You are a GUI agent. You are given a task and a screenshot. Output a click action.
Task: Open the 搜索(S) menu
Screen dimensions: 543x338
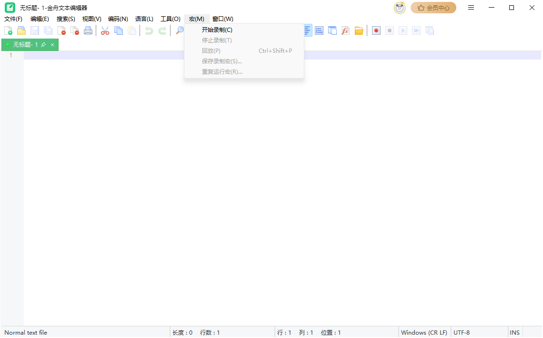click(66, 19)
